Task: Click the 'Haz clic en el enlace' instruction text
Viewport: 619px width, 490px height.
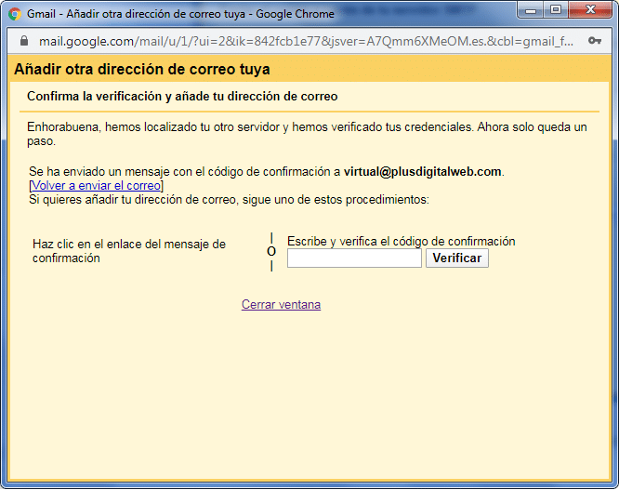Action: [129, 251]
